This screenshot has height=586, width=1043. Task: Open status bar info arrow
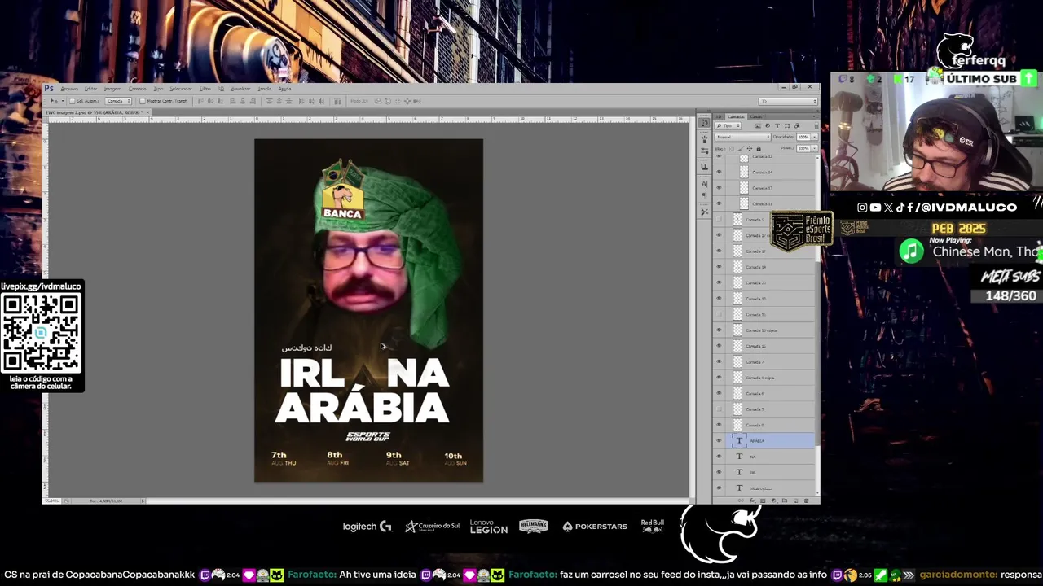pyautogui.click(x=143, y=500)
